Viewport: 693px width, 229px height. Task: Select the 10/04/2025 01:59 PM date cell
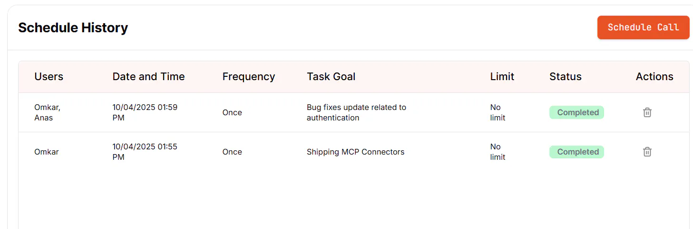pos(145,112)
